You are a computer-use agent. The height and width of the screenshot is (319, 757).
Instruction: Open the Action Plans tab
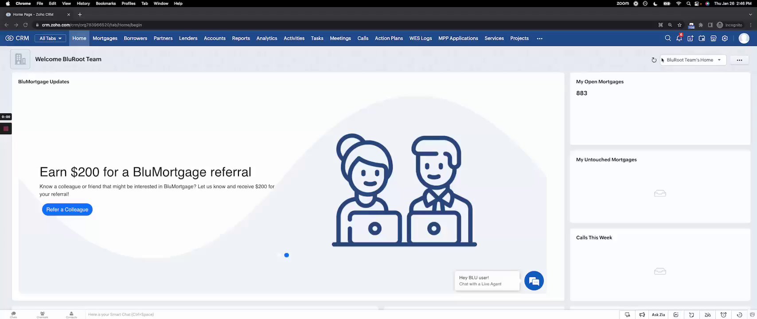(389, 39)
